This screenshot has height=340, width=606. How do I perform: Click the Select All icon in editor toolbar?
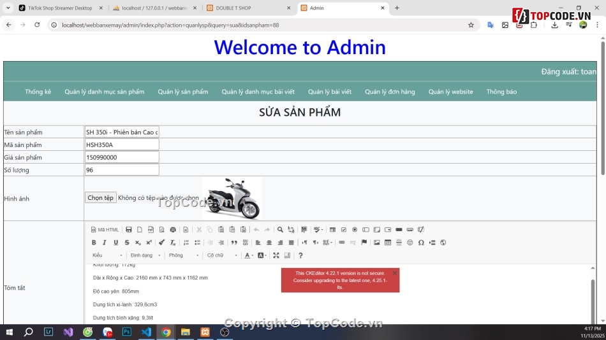(304, 230)
